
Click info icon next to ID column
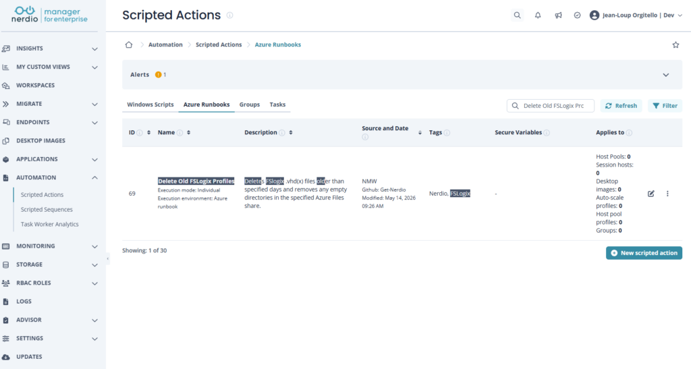click(140, 132)
